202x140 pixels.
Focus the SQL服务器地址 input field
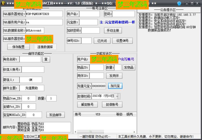tap(44, 14)
